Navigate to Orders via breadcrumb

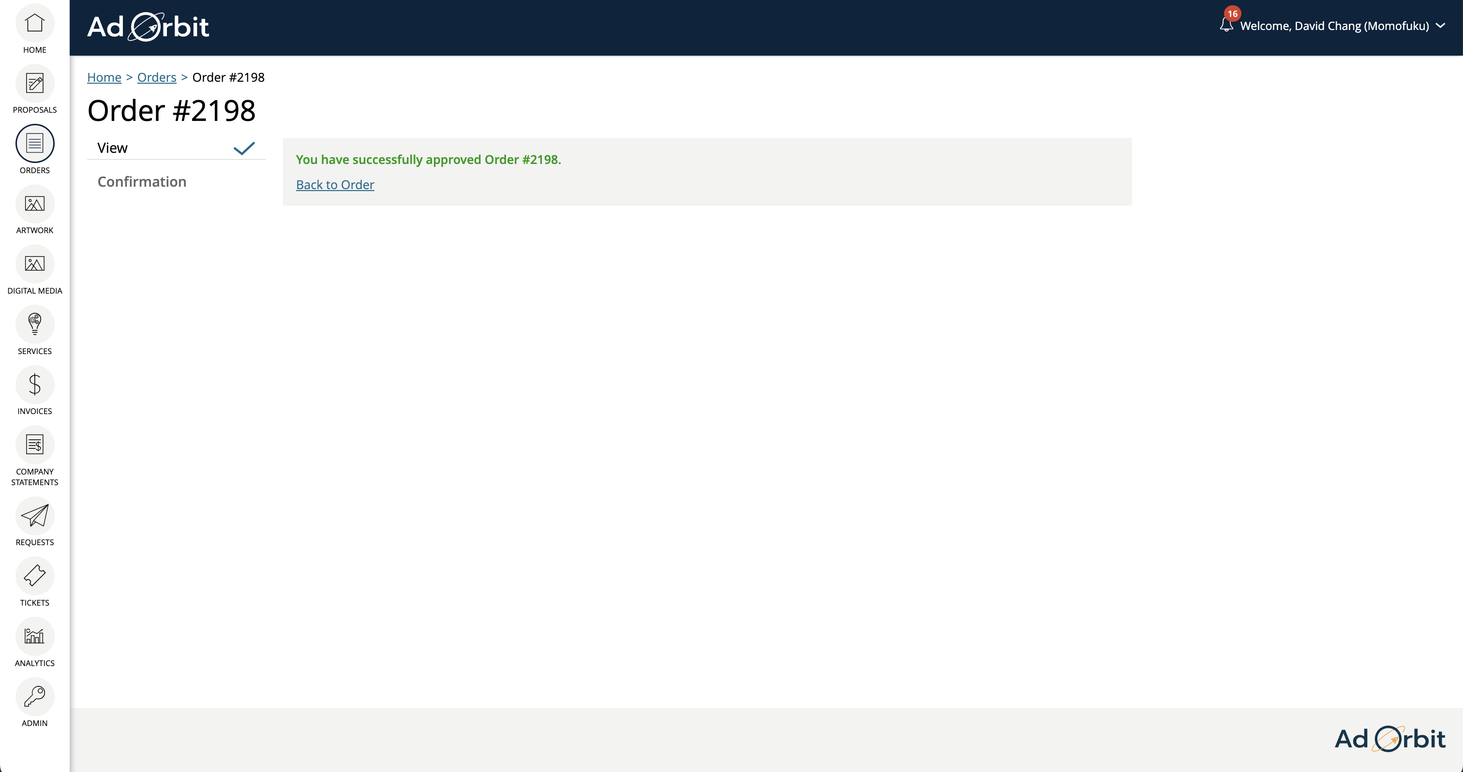(x=157, y=77)
